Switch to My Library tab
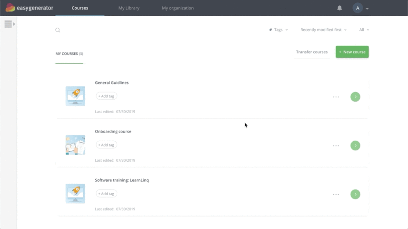 tap(129, 8)
